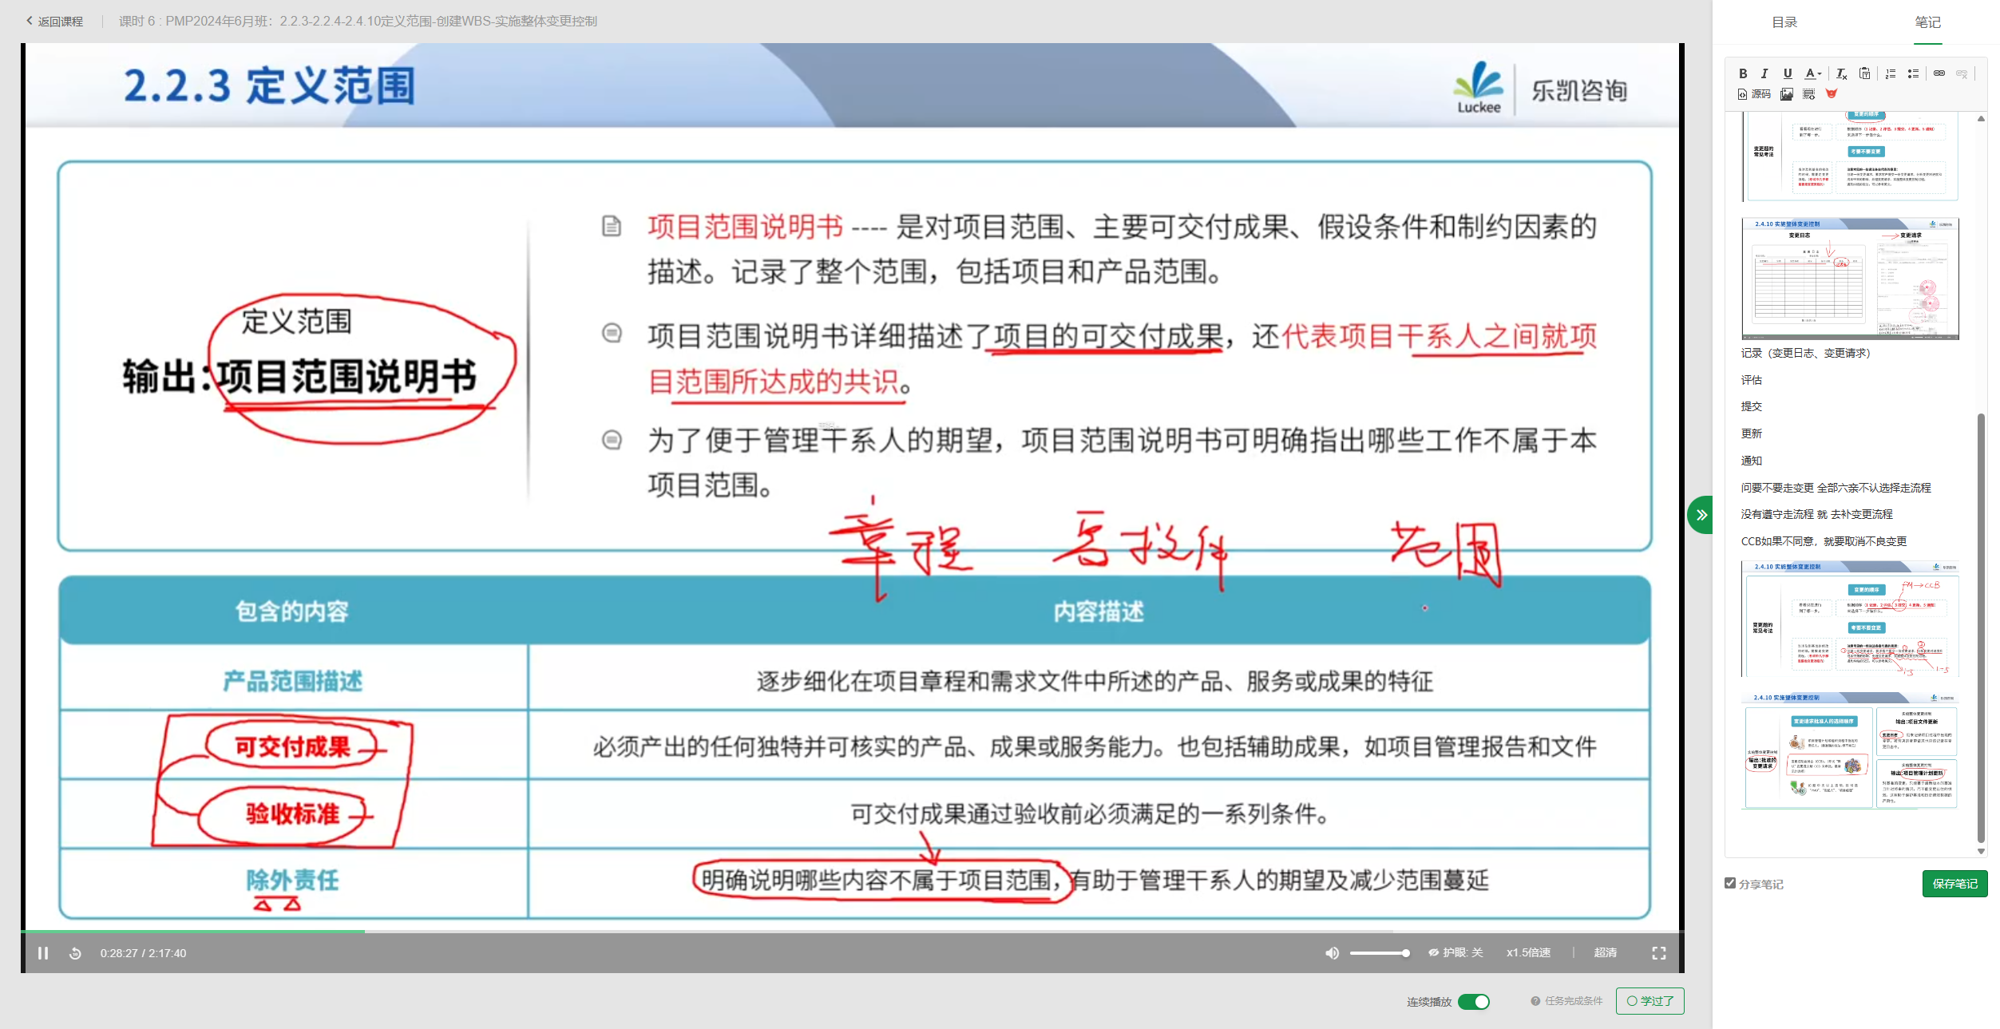Click the insert image icon
The image size is (2000, 1029).
[1787, 94]
